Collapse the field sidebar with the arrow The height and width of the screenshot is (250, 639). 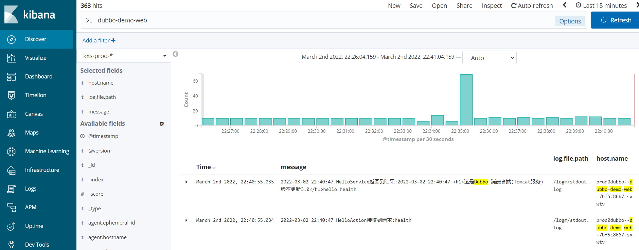pos(175,54)
